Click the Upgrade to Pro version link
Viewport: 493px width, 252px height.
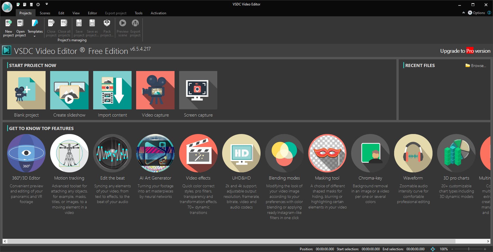465,51
